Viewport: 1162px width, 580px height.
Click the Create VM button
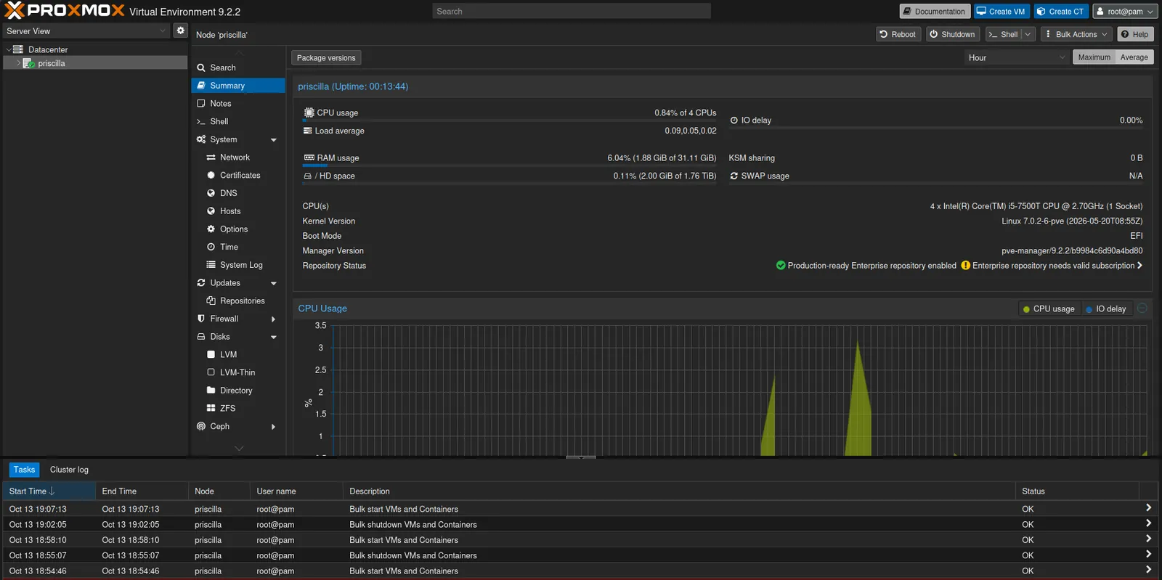tap(1001, 12)
